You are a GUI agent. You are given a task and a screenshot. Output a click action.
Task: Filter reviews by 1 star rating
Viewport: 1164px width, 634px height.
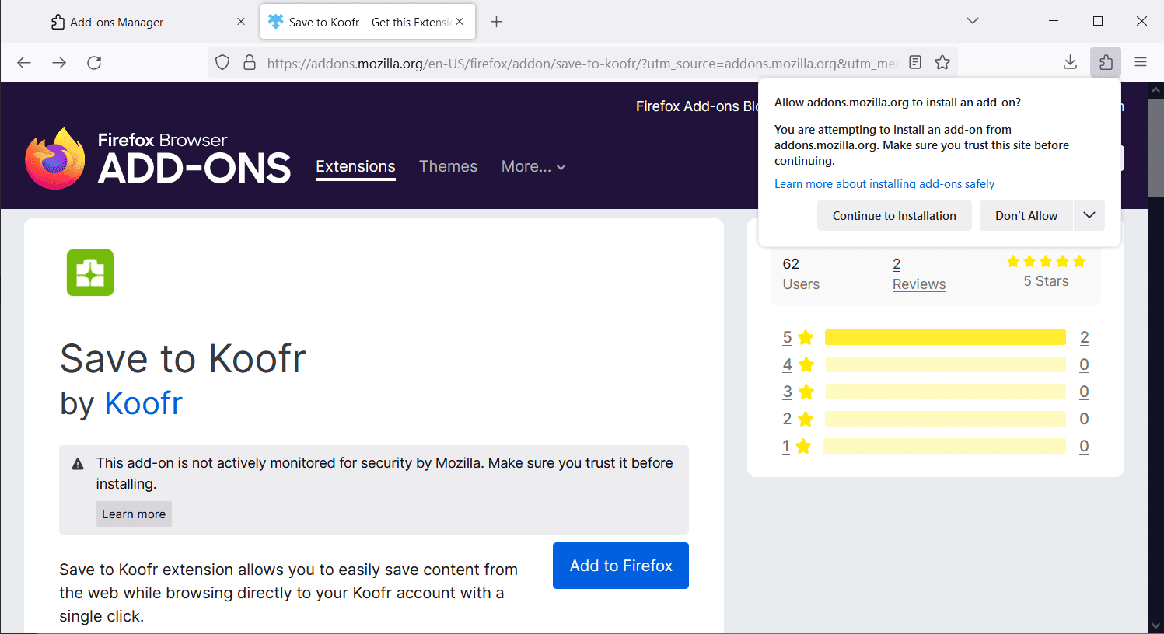point(797,446)
